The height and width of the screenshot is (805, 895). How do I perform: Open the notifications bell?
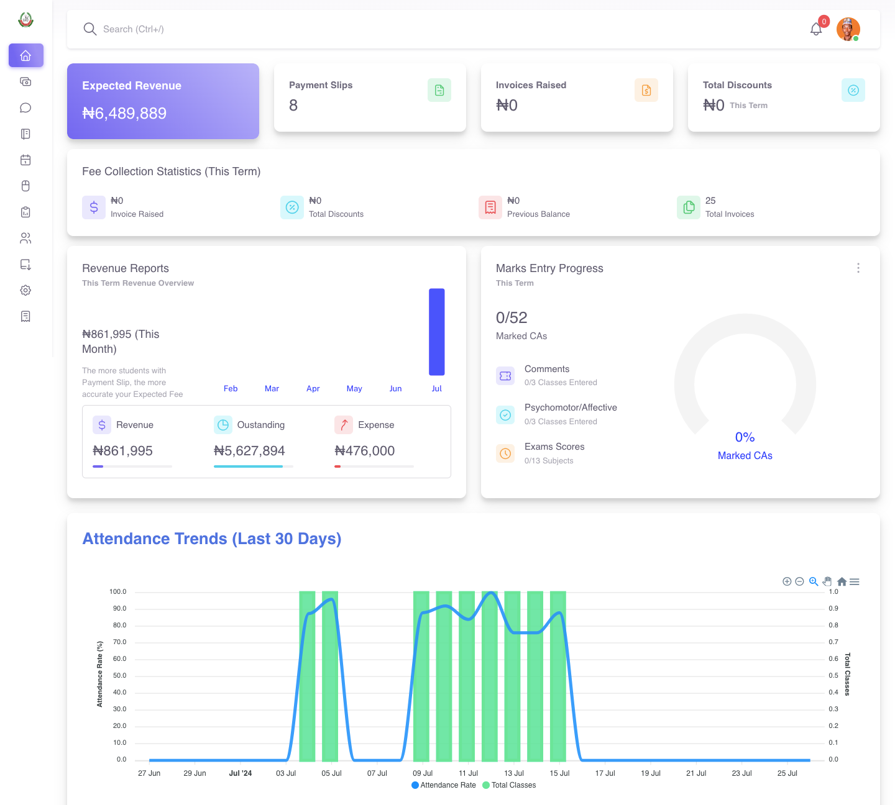816,29
